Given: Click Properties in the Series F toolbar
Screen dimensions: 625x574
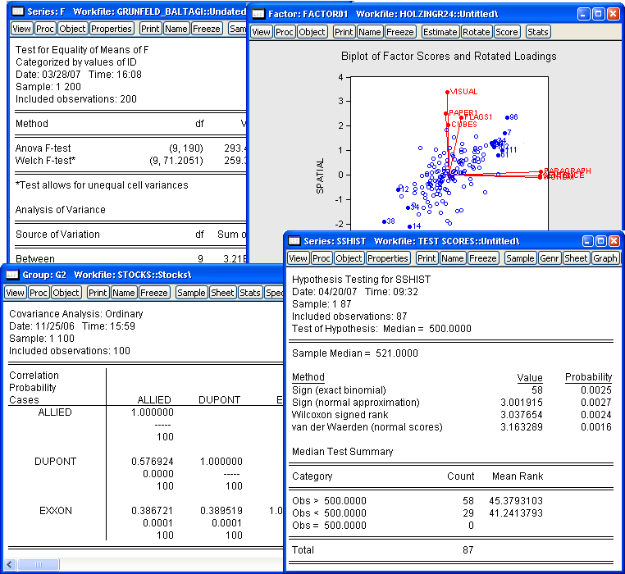Looking at the screenshot, I should tap(112, 29).
